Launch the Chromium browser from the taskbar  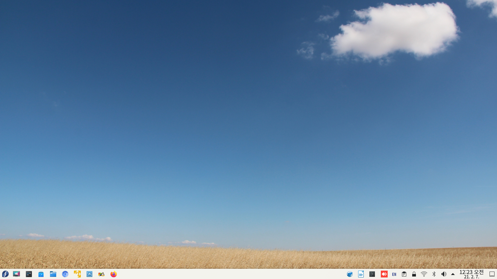(x=65, y=274)
